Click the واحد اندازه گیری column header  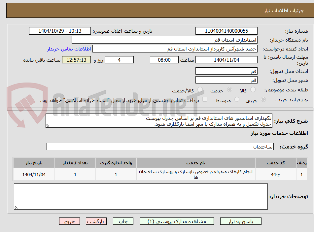click(116, 163)
